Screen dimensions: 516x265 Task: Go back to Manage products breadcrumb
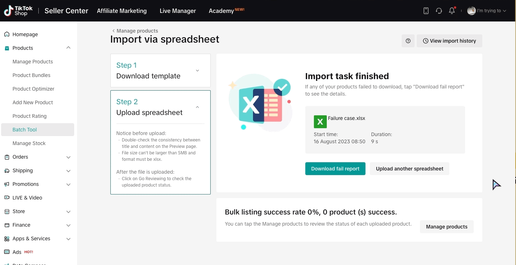[x=135, y=31]
